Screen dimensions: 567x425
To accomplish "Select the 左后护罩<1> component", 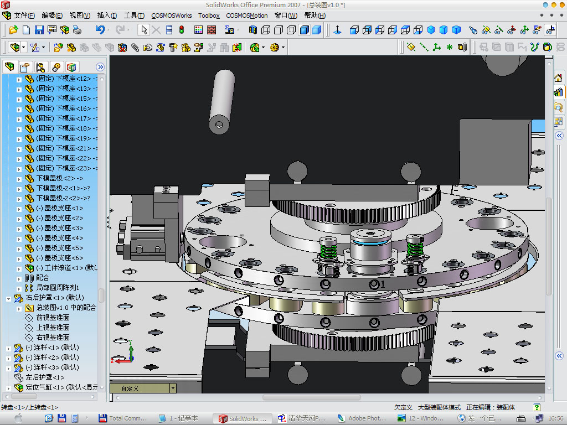I will coord(45,377).
